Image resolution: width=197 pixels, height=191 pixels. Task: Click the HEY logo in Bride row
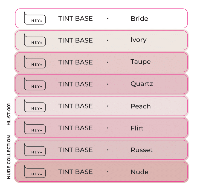35,18
